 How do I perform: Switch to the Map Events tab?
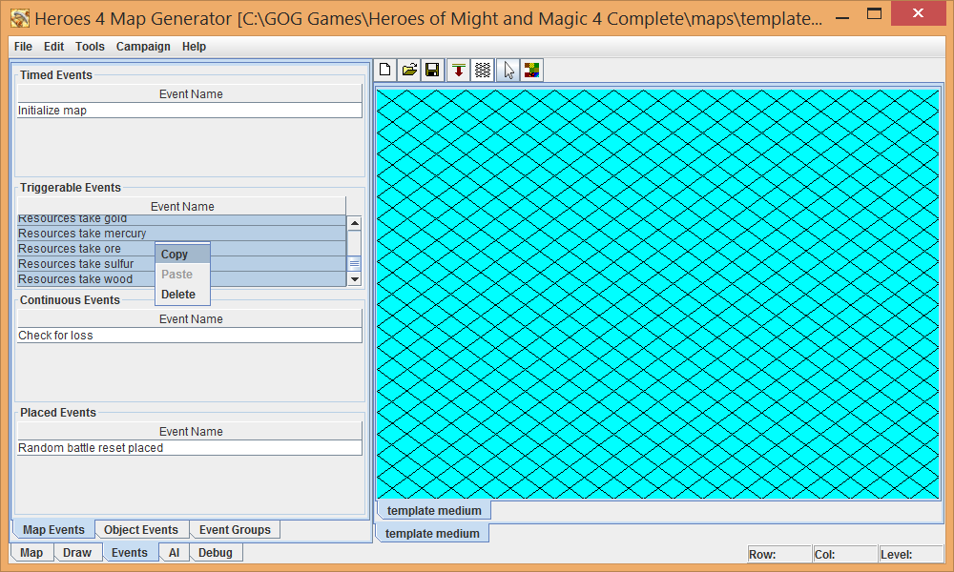pos(53,529)
